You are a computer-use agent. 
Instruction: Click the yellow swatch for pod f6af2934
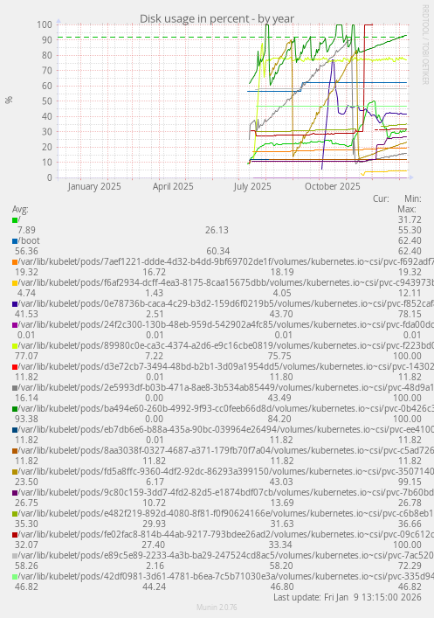click(15, 283)
